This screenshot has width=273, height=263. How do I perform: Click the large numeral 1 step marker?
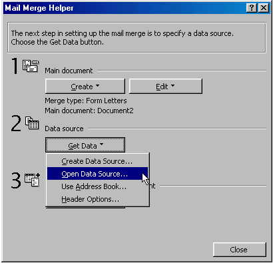[15, 66]
